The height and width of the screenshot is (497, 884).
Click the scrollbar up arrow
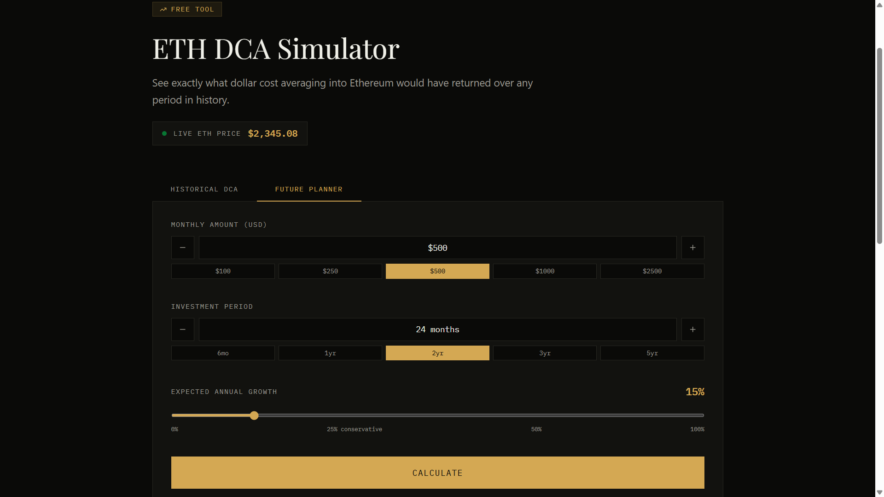click(x=878, y=5)
